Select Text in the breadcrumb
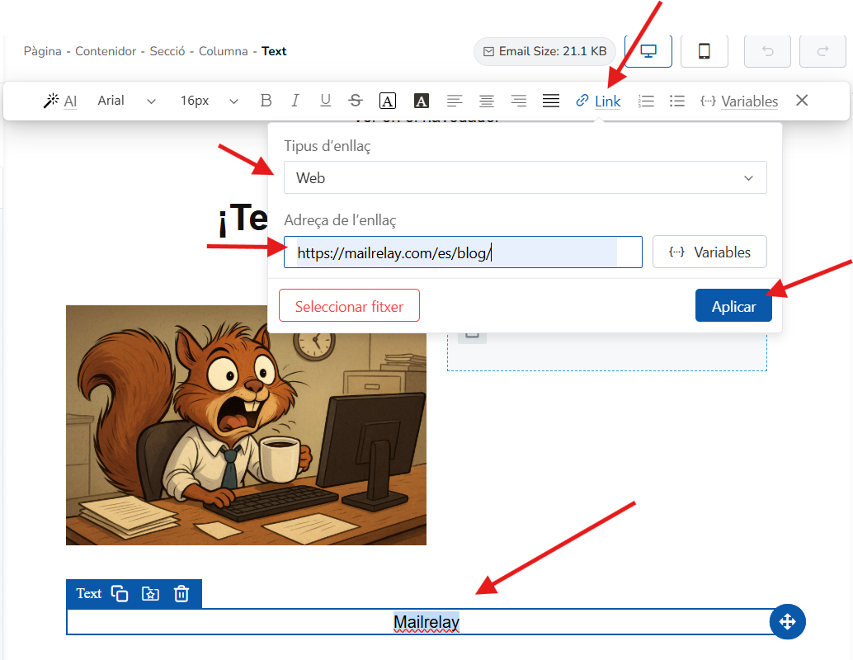 point(274,51)
